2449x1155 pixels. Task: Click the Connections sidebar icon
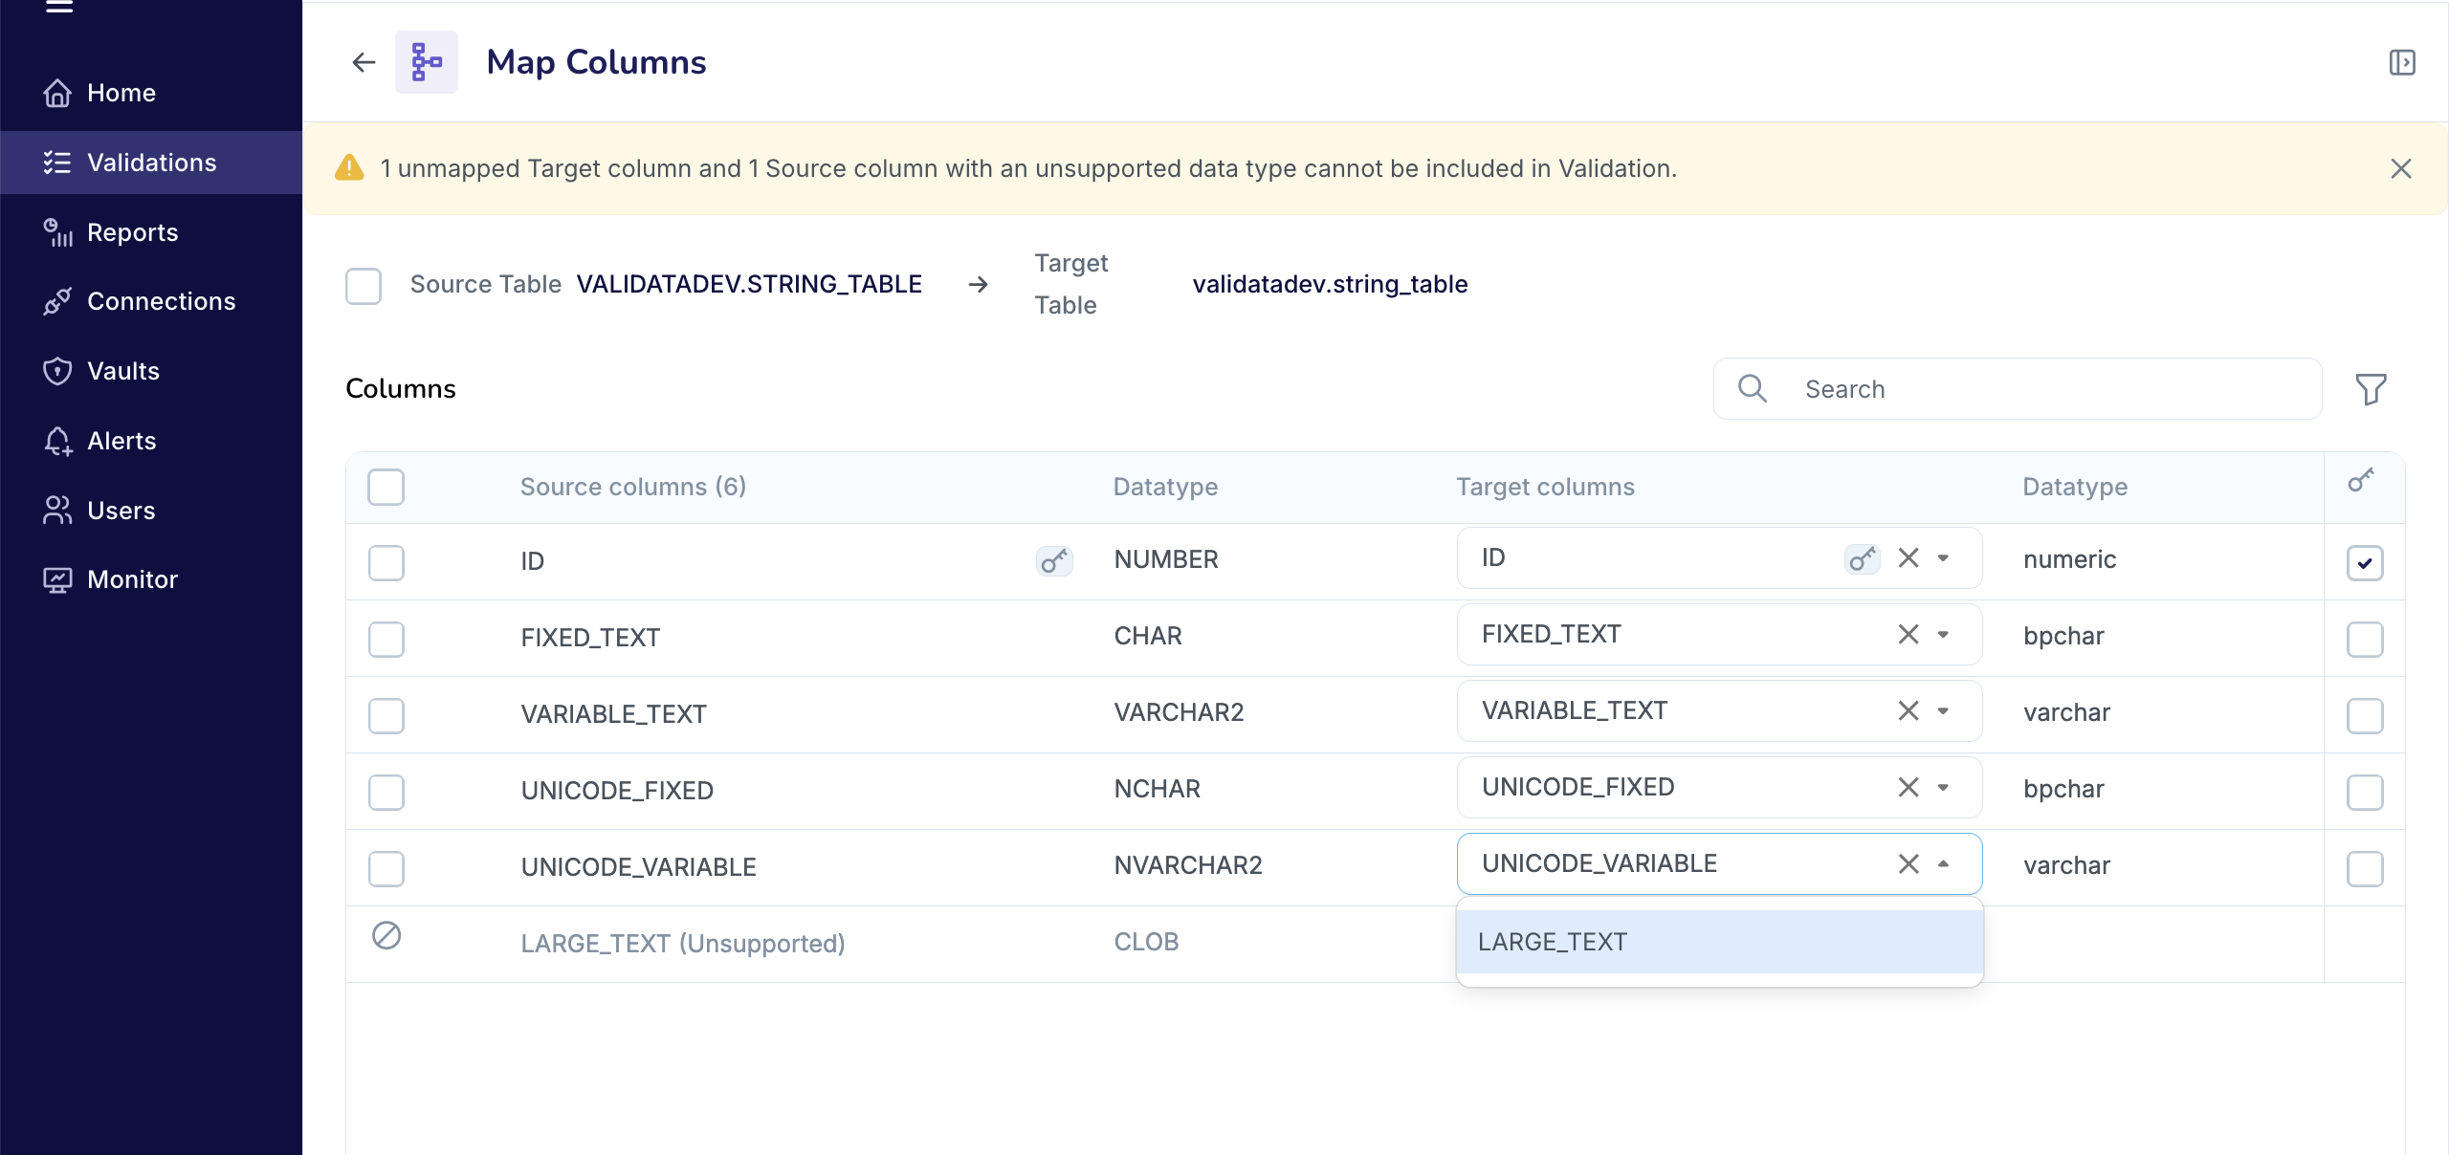(58, 301)
